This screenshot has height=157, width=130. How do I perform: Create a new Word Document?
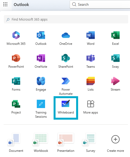16,143
